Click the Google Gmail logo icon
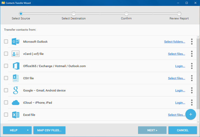 pyautogui.click(x=16, y=91)
